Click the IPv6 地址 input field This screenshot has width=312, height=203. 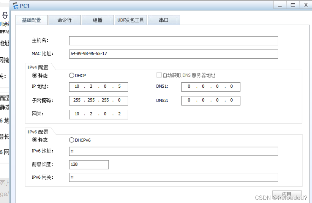coord(174,151)
